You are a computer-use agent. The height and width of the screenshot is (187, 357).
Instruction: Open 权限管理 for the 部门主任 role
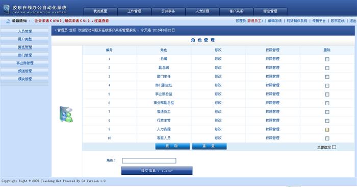point(272,77)
